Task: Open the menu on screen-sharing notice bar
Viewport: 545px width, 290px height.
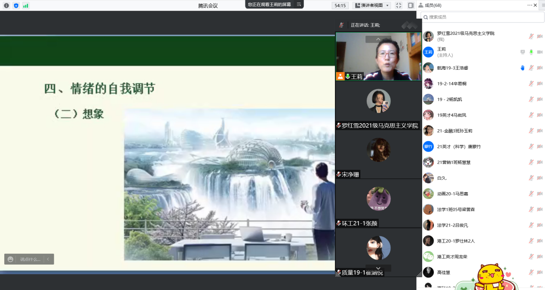Action: tap(299, 4)
